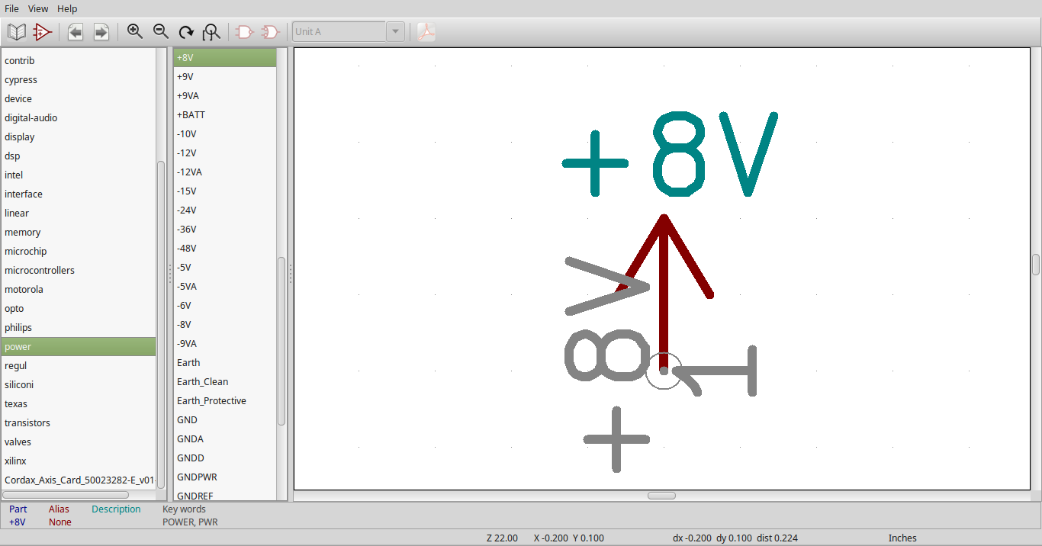The width and height of the screenshot is (1042, 546).
Task: Select the xilinx library
Action: pyautogui.click(x=79, y=461)
